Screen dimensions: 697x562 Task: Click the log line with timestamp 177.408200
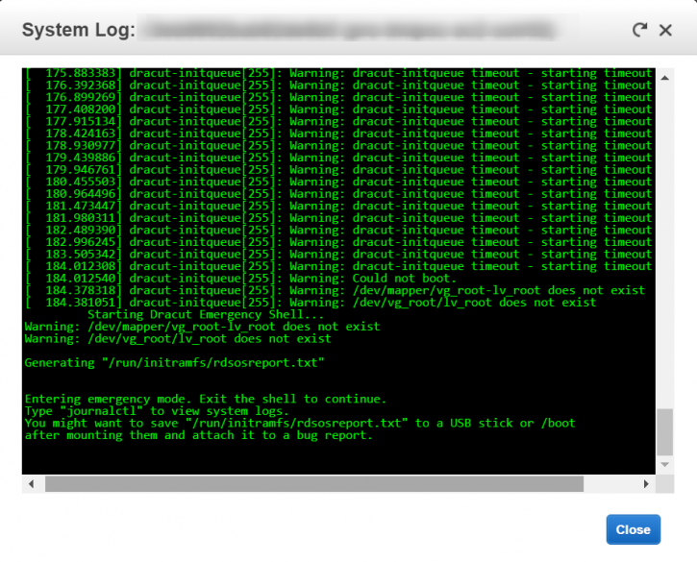338,110
